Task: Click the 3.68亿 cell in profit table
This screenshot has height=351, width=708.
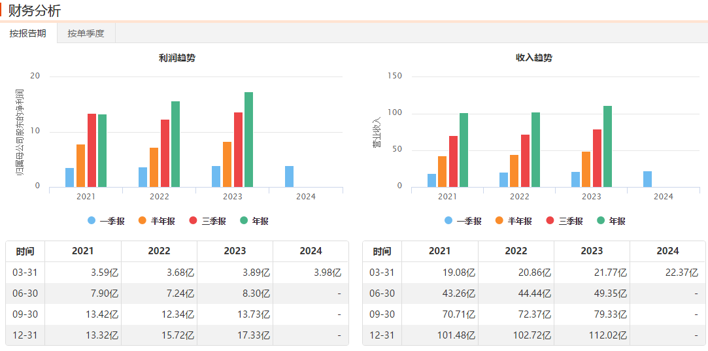Action: [159, 273]
